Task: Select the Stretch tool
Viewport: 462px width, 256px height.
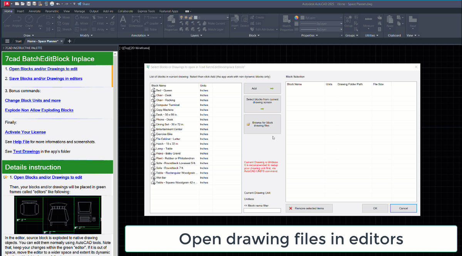Action: coord(64,29)
